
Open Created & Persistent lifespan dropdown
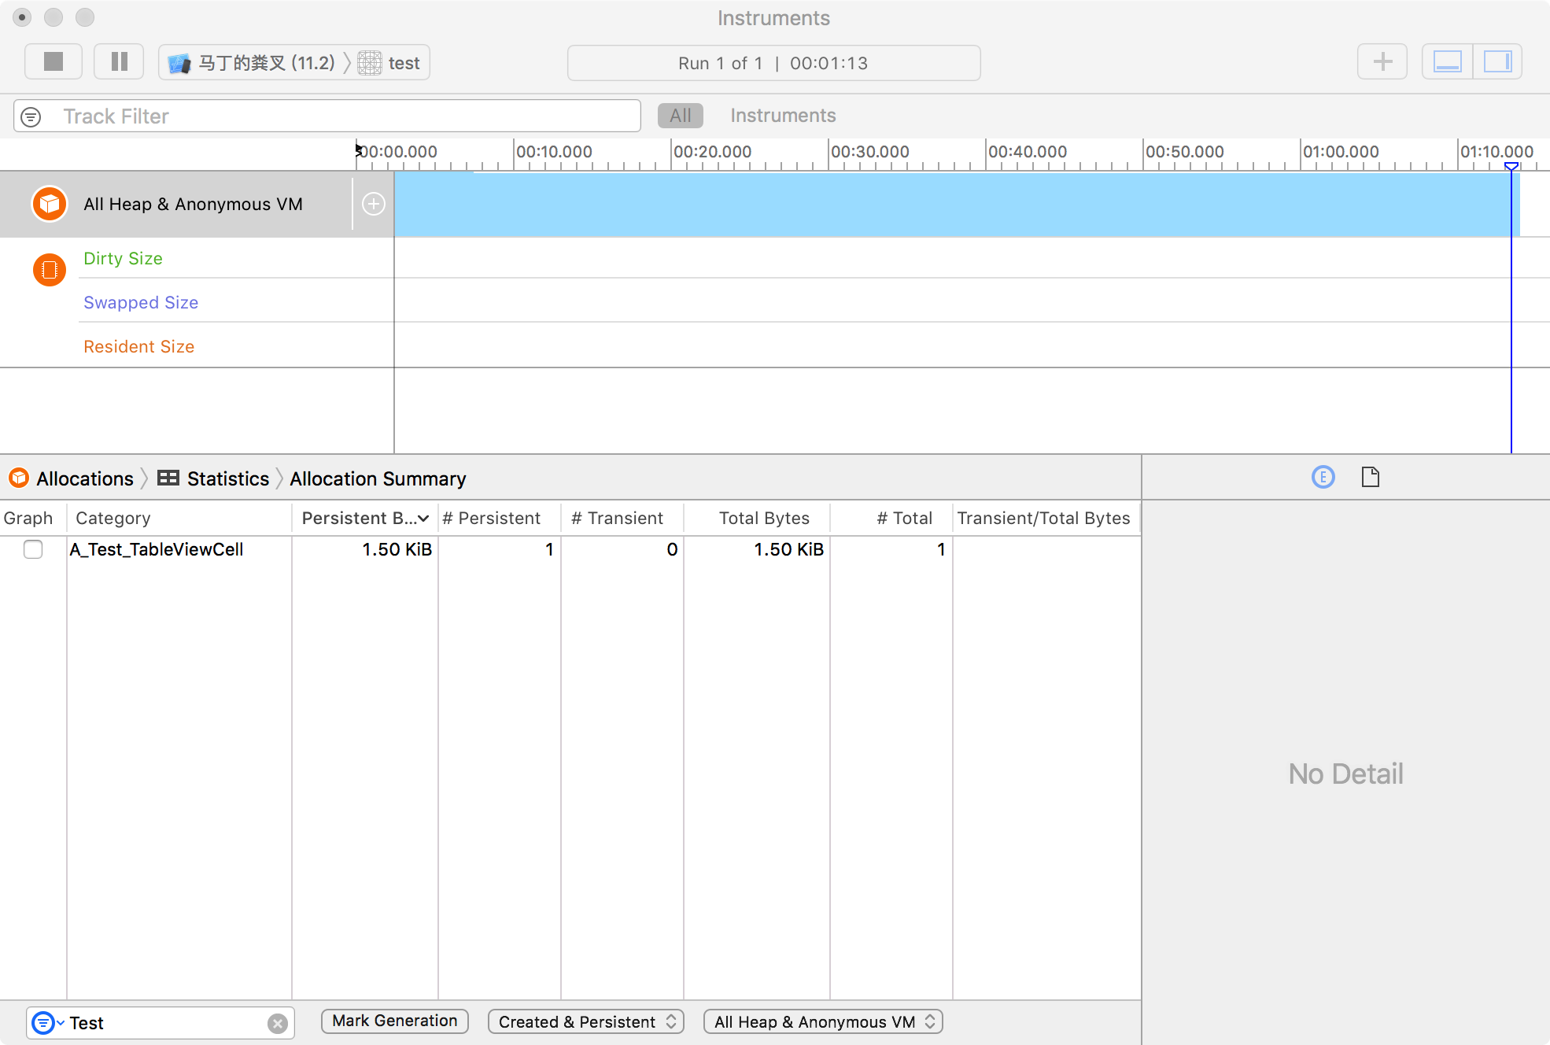(585, 1021)
